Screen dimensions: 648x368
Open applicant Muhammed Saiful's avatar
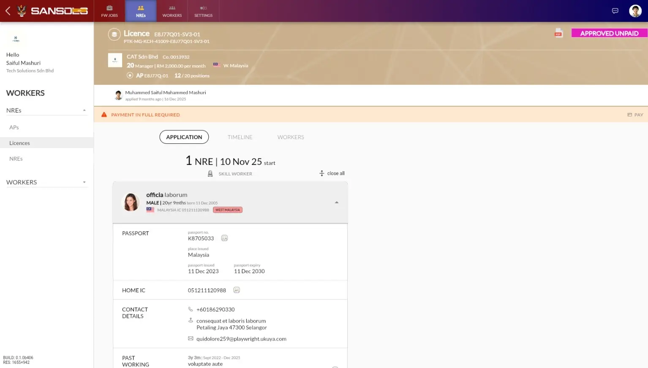click(x=118, y=95)
